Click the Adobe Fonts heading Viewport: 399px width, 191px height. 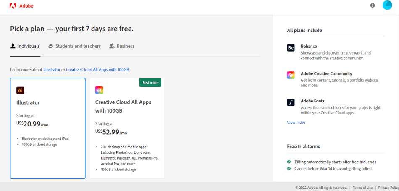(x=312, y=101)
